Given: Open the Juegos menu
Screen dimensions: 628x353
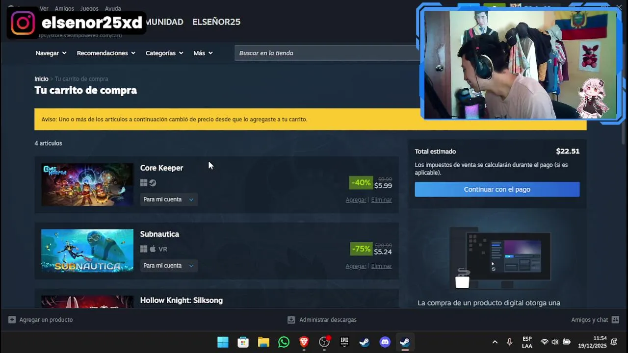Looking at the screenshot, I should click(x=89, y=8).
